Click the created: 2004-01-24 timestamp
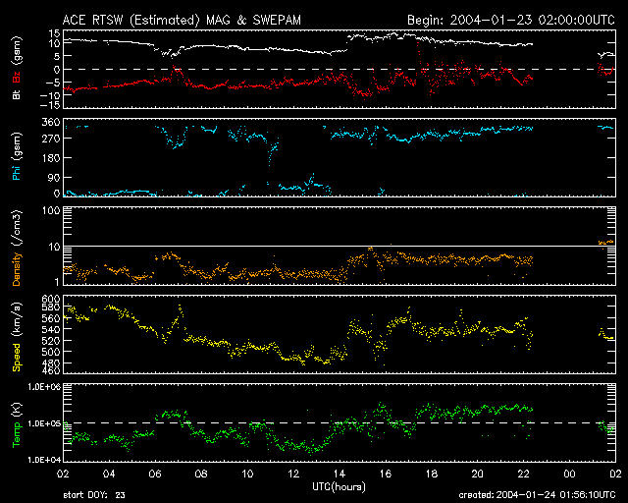The image size is (628, 503). 537,495
